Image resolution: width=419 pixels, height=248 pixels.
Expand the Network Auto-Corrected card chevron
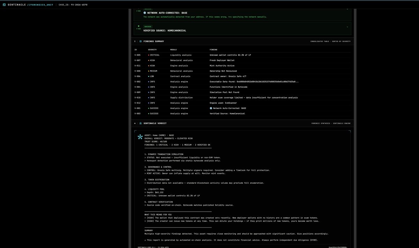(x=347, y=9)
